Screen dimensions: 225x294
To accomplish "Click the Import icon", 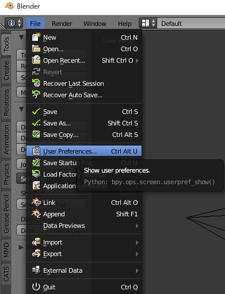I will 36,242.
